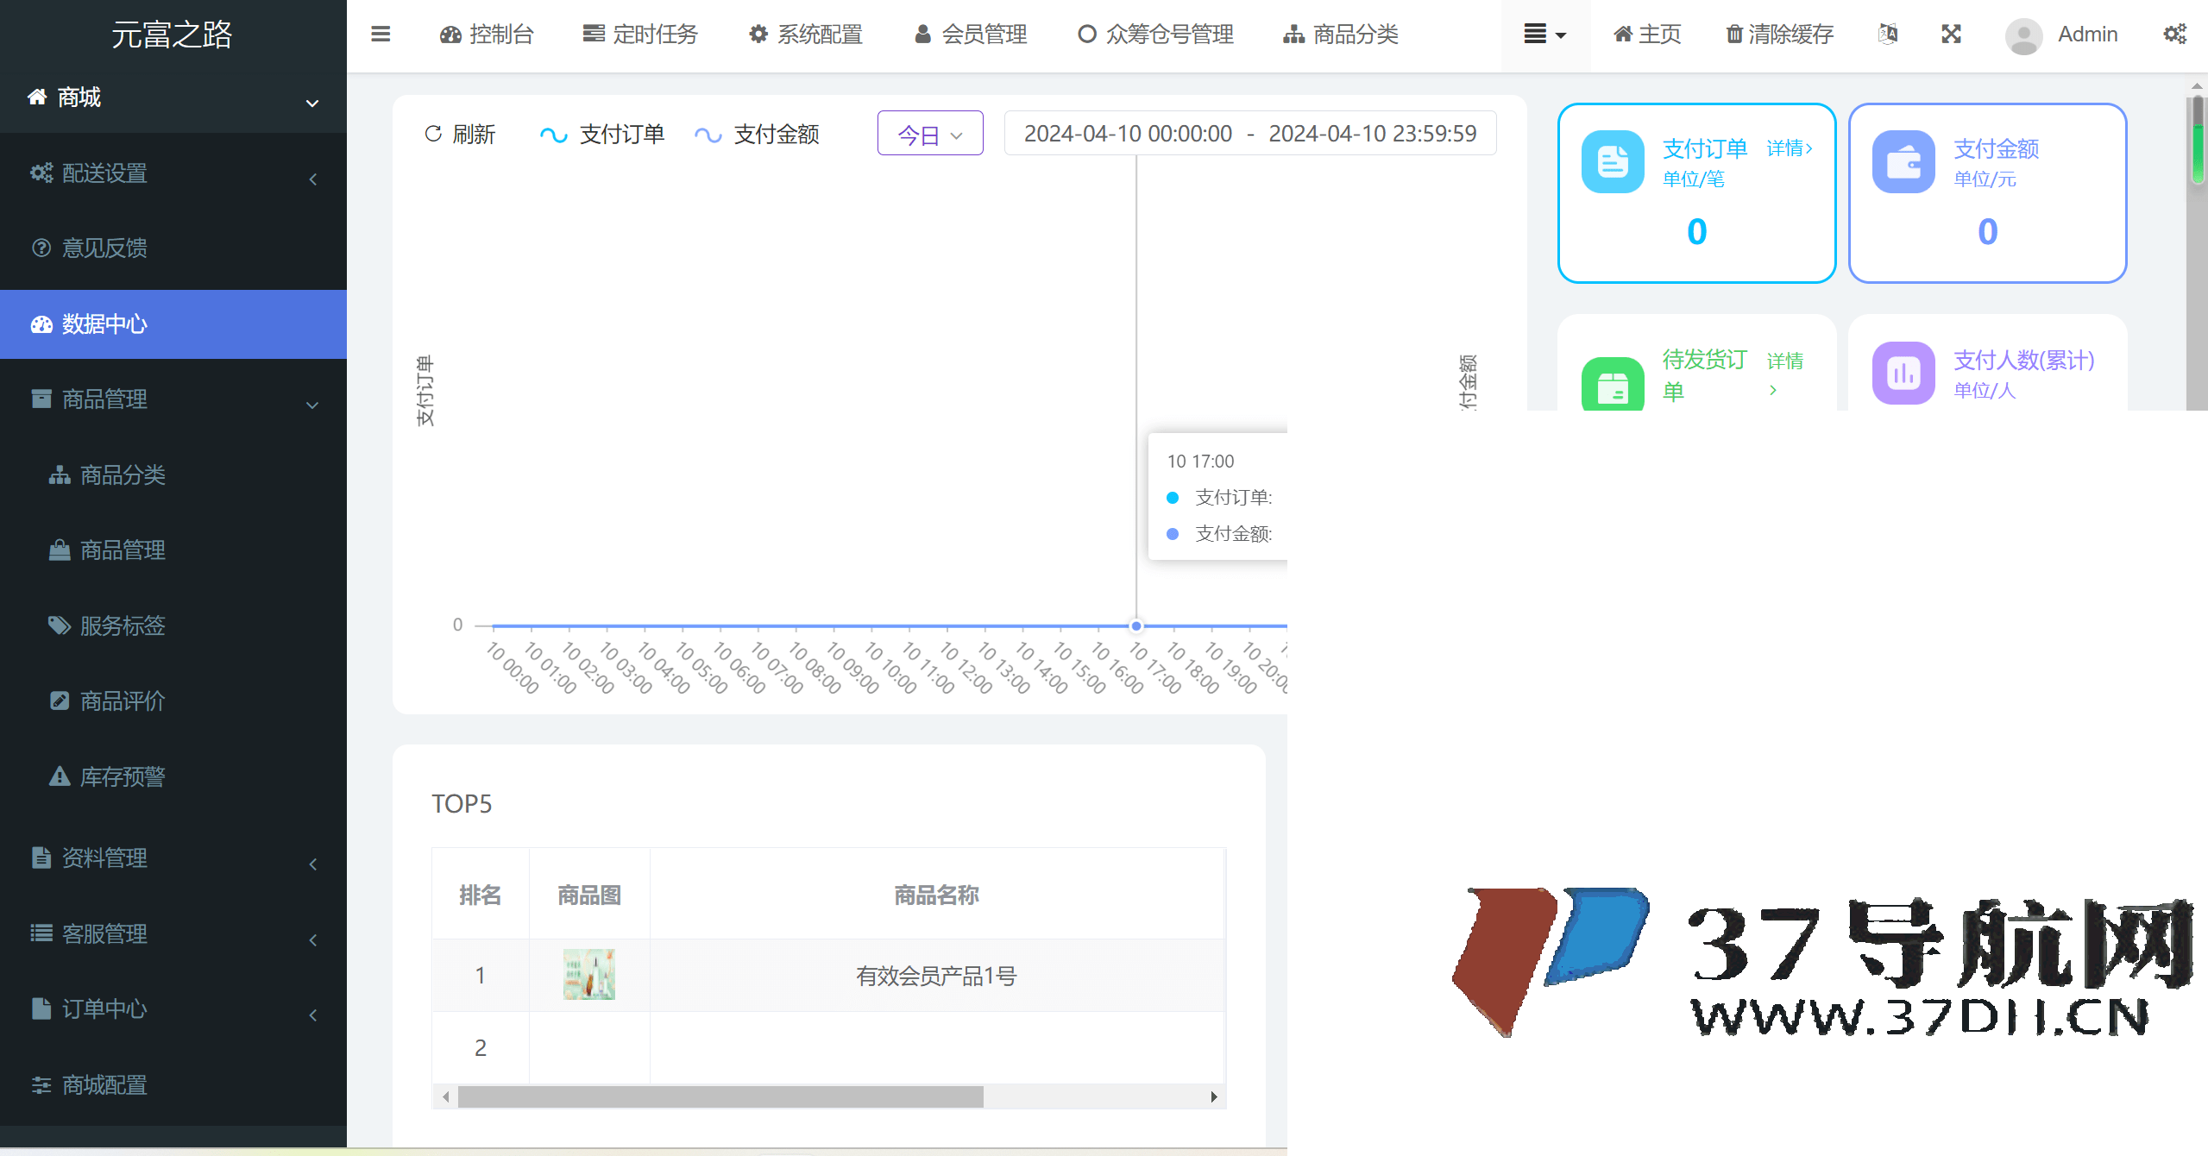Switch to the 会员管理 menu
Image resolution: width=2208 pixels, height=1156 pixels.
968,35
